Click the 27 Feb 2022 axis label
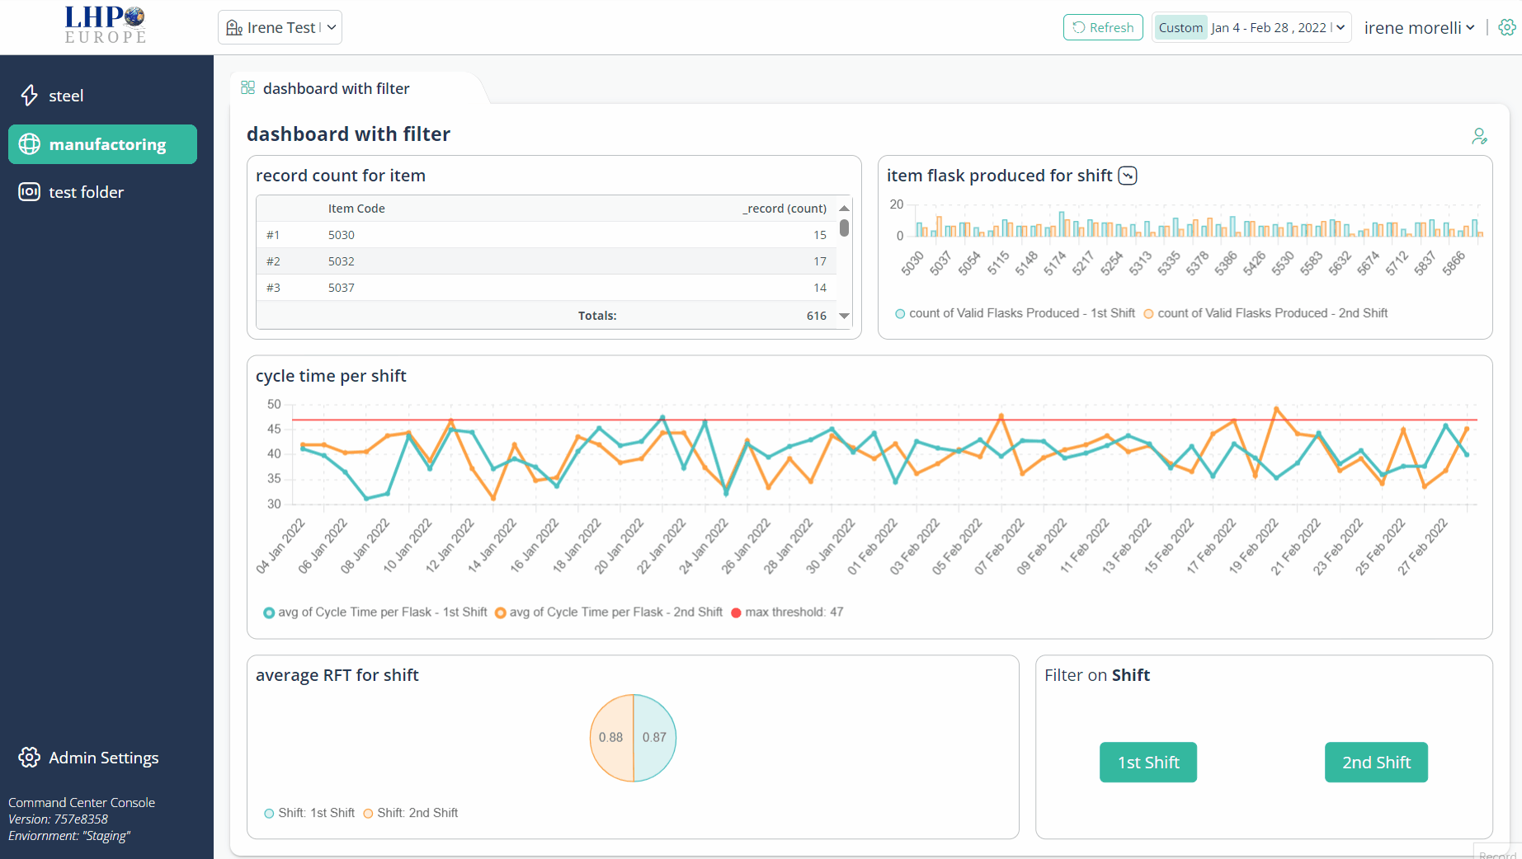Viewport: 1522px width, 859px height. point(1422,546)
